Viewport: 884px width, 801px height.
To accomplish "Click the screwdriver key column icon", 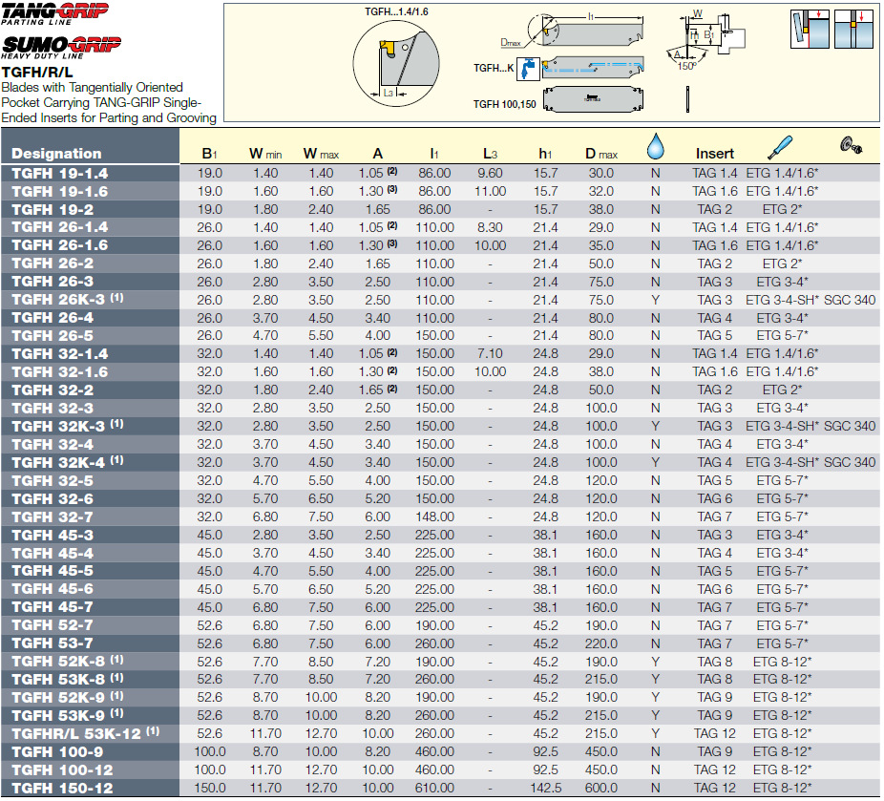I will (x=780, y=148).
